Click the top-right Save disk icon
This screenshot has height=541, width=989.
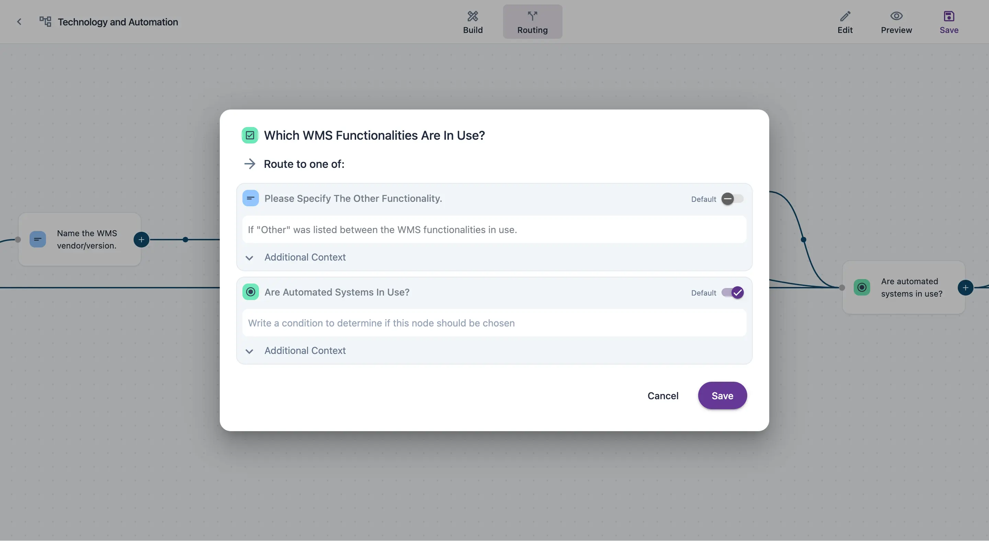(x=949, y=16)
